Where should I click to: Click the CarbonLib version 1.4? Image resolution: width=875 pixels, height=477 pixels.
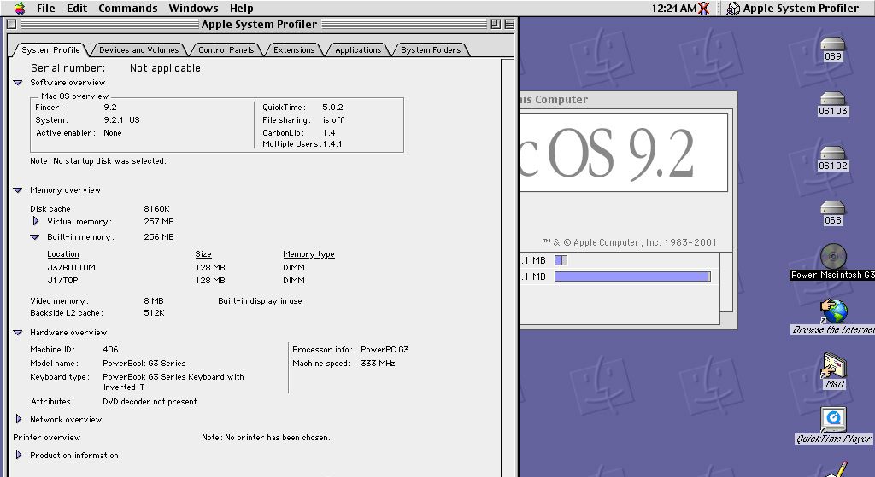click(329, 132)
